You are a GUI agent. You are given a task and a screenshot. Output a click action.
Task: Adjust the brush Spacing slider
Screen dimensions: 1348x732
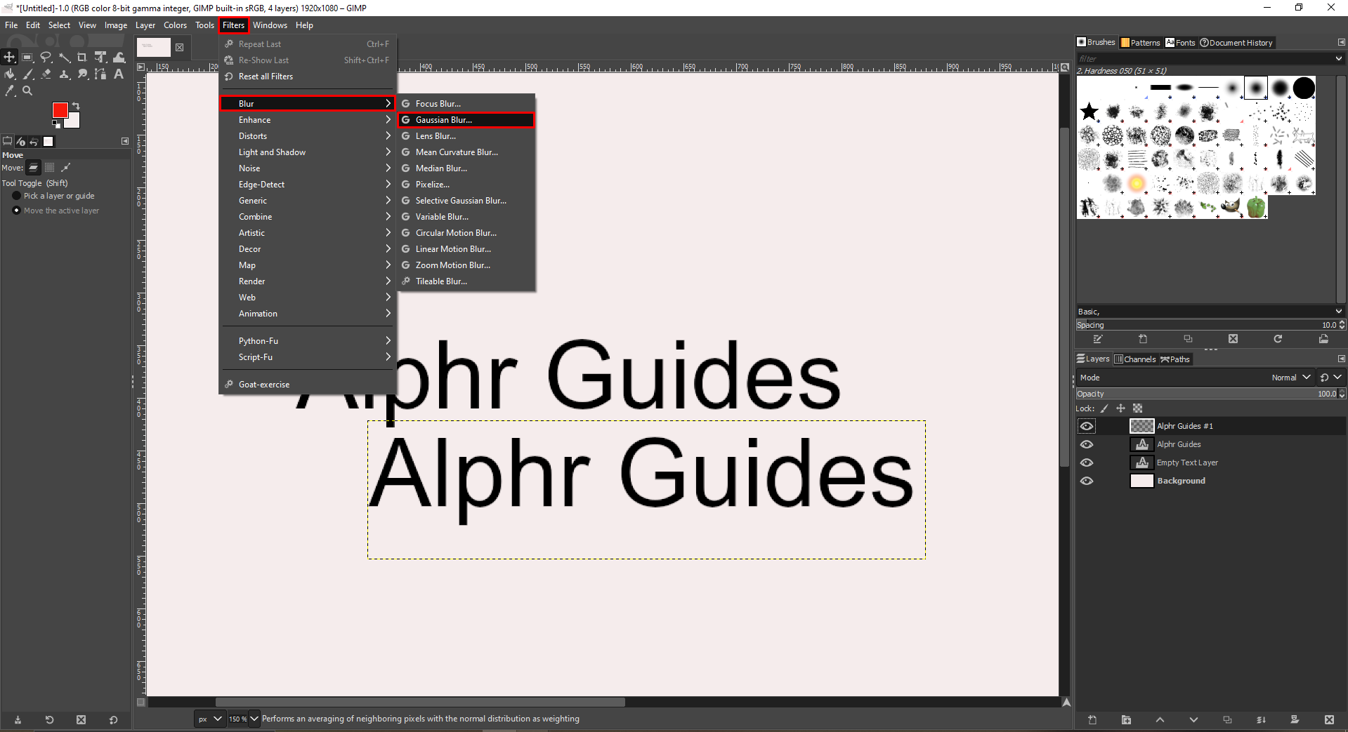point(1206,325)
